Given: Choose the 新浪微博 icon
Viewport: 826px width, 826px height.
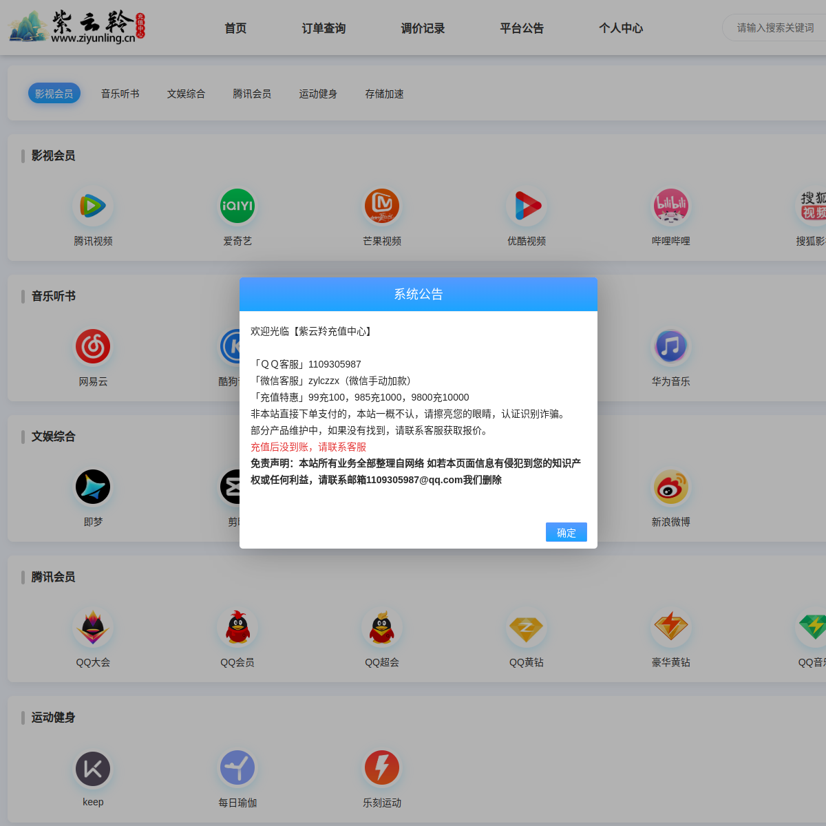Looking at the screenshot, I should 671,487.
